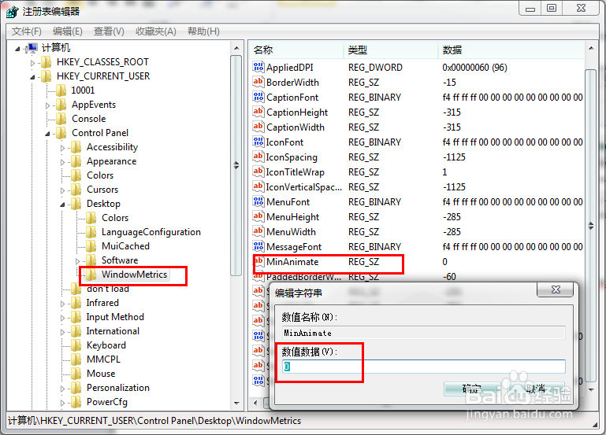
Task: Click the CaptionHeight string icon
Action: tap(258, 112)
